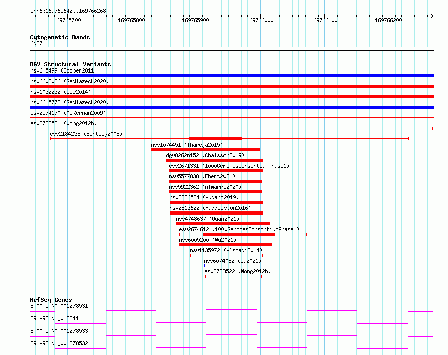Click ruler position 169766100
Viewport: 448px width, 355px height.
[324, 20]
